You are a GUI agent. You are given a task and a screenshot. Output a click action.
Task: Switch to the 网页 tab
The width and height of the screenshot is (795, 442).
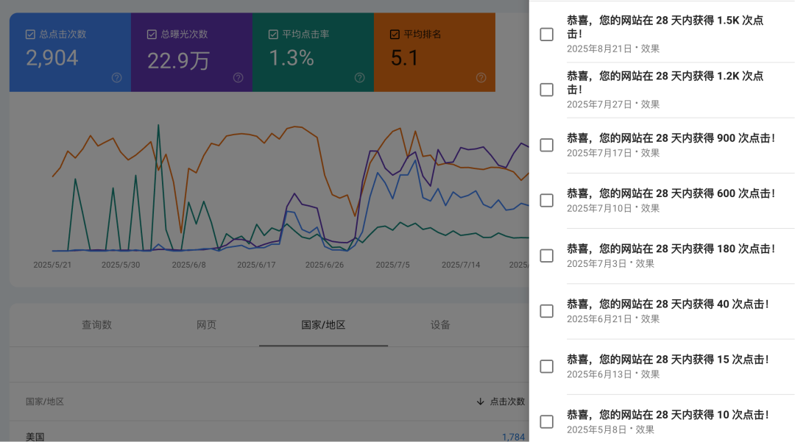206,324
